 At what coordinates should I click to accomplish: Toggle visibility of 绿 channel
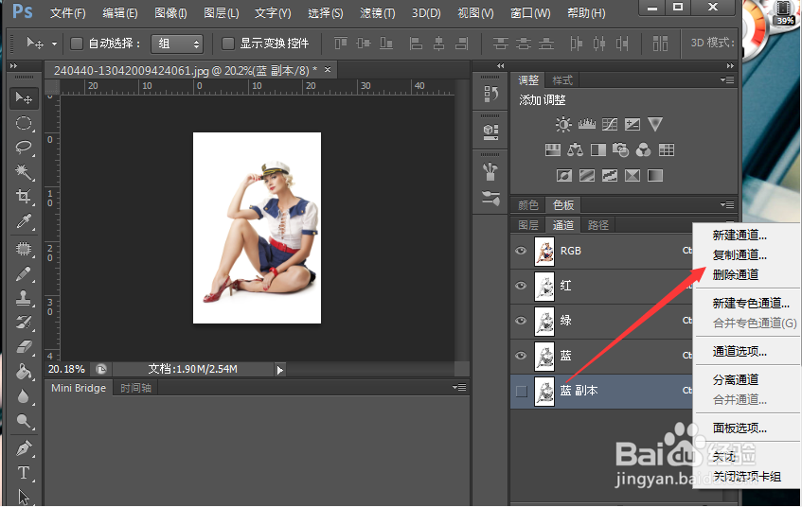[x=521, y=321]
